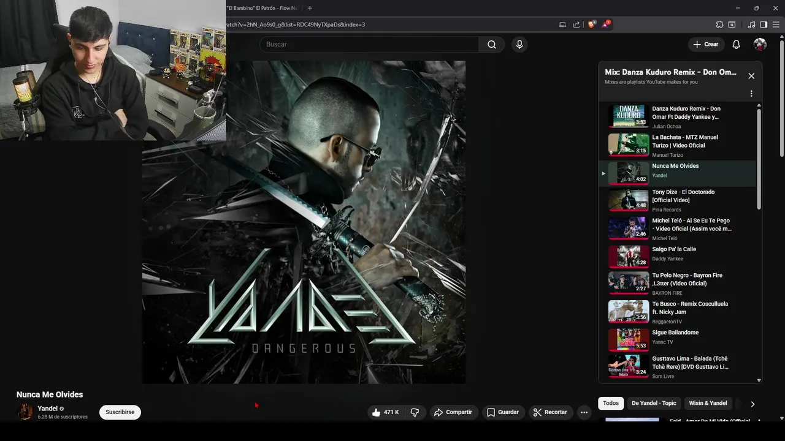Screen dimensions: 785x441
Task: Play Michel Teló - Ai Se Eu Te Pego
Action: [x=678, y=229]
